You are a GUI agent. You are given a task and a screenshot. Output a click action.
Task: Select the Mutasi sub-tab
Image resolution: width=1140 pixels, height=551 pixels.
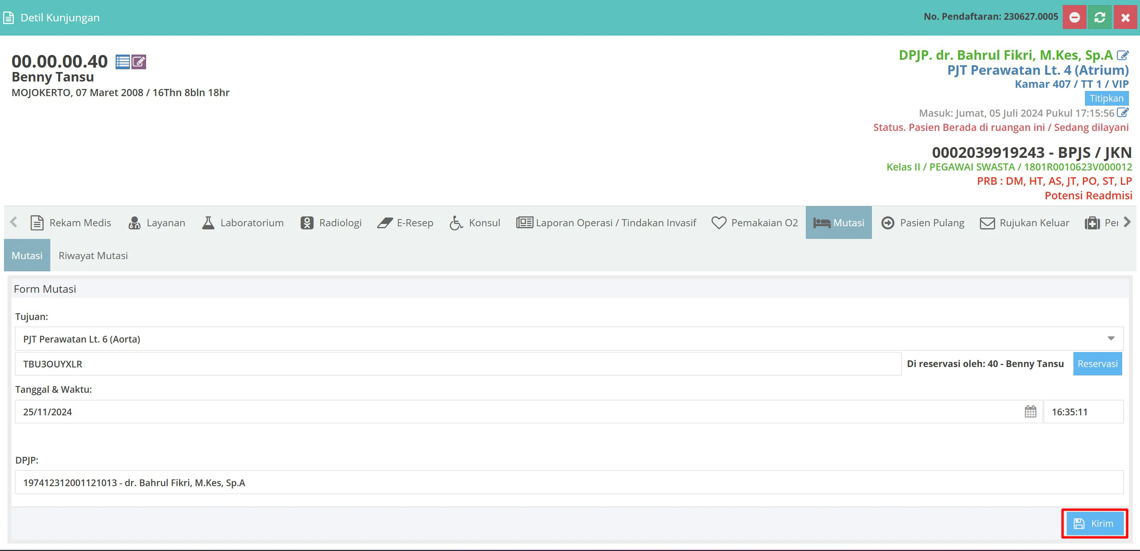pos(27,255)
